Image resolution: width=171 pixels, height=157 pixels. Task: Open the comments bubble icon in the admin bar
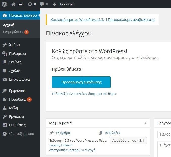point(42,4)
